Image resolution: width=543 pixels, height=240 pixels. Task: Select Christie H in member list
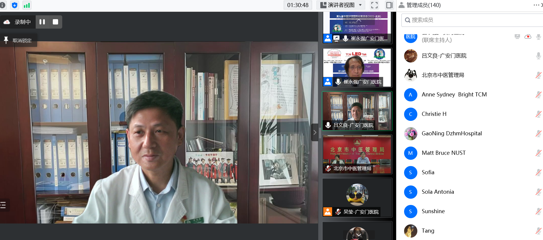[x=434, y=114]
